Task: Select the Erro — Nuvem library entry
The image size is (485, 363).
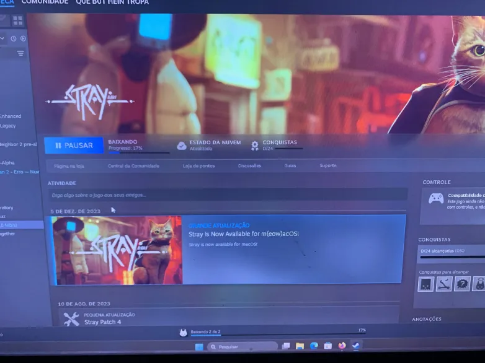Action: (19, 172)
